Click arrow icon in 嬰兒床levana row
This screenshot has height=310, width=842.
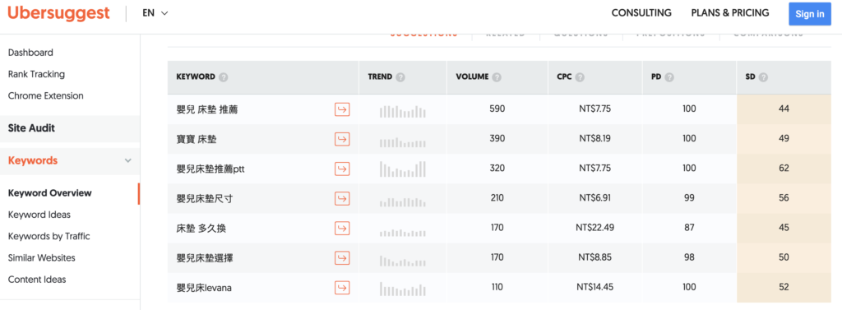point(342,288)
